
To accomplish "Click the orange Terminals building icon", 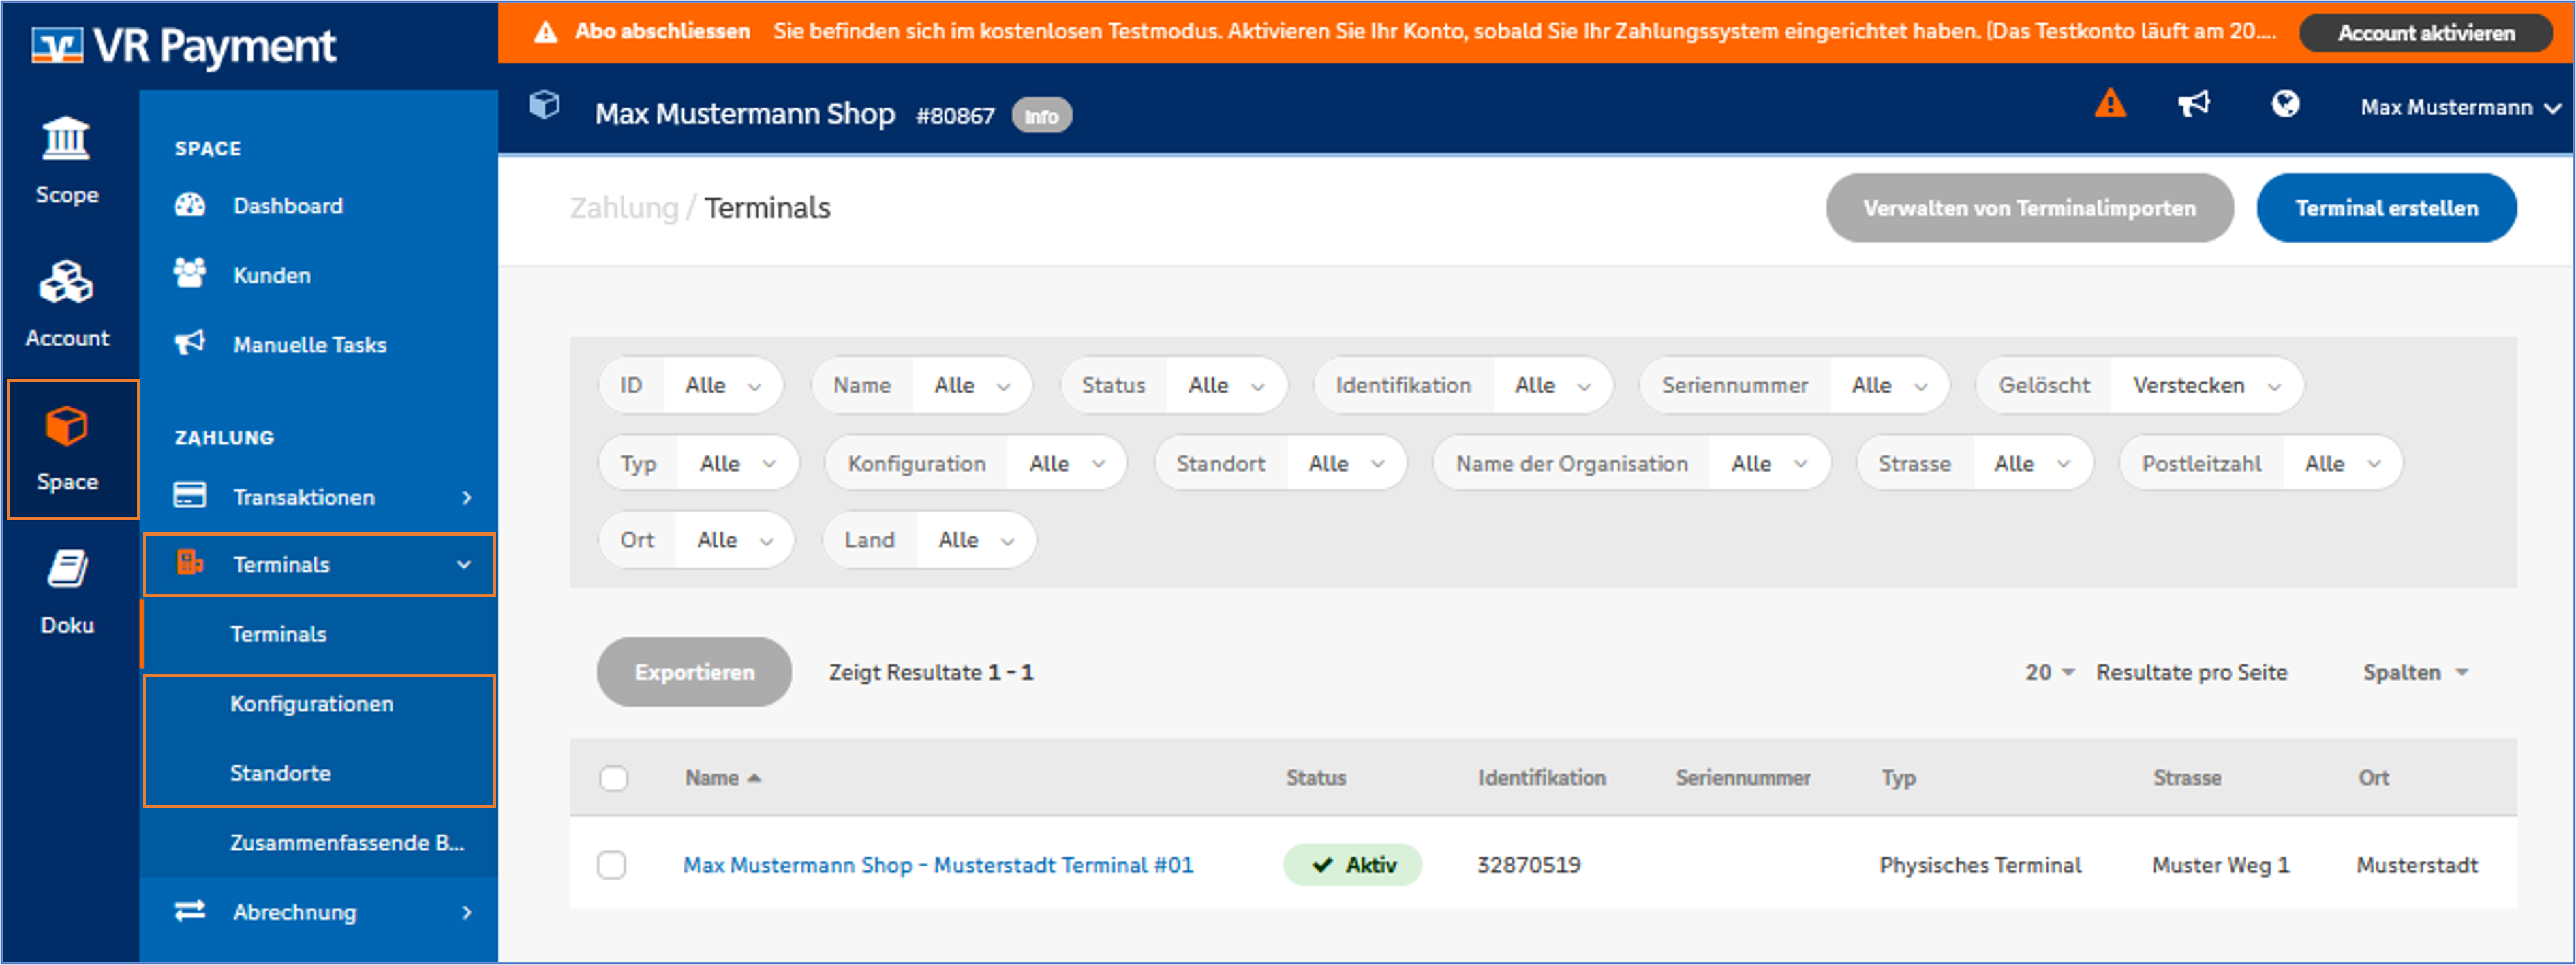I will 190,563.
